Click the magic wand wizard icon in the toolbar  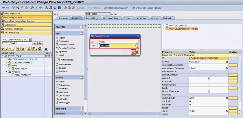click(73, 8)
